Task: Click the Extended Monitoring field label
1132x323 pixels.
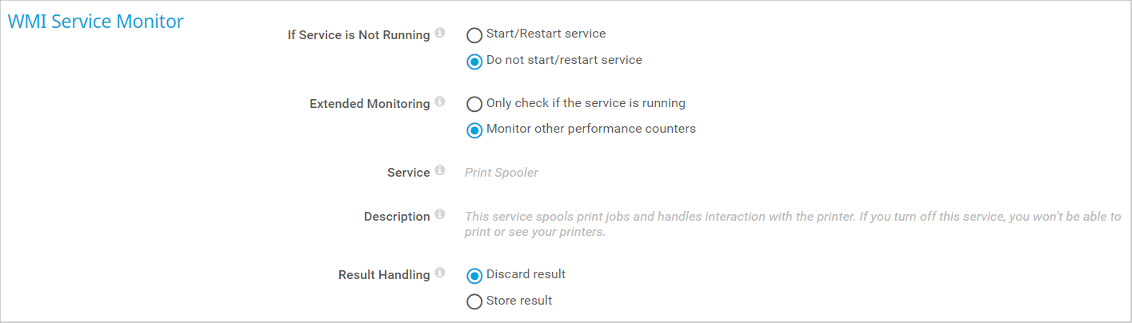Action: pyautogui.click(x=370, y=104)
